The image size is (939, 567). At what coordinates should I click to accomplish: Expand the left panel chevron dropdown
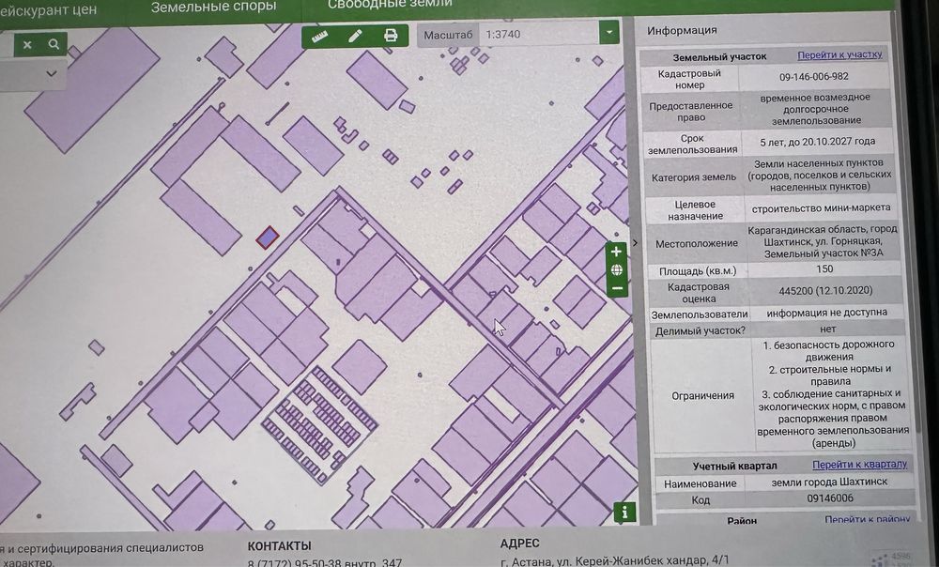click(52, 73)
